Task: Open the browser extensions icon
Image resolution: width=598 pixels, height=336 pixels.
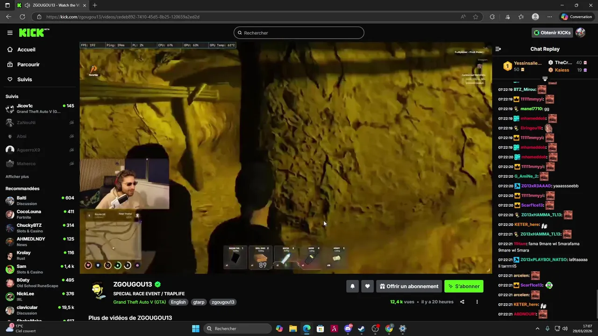Action: click(492, 17)
